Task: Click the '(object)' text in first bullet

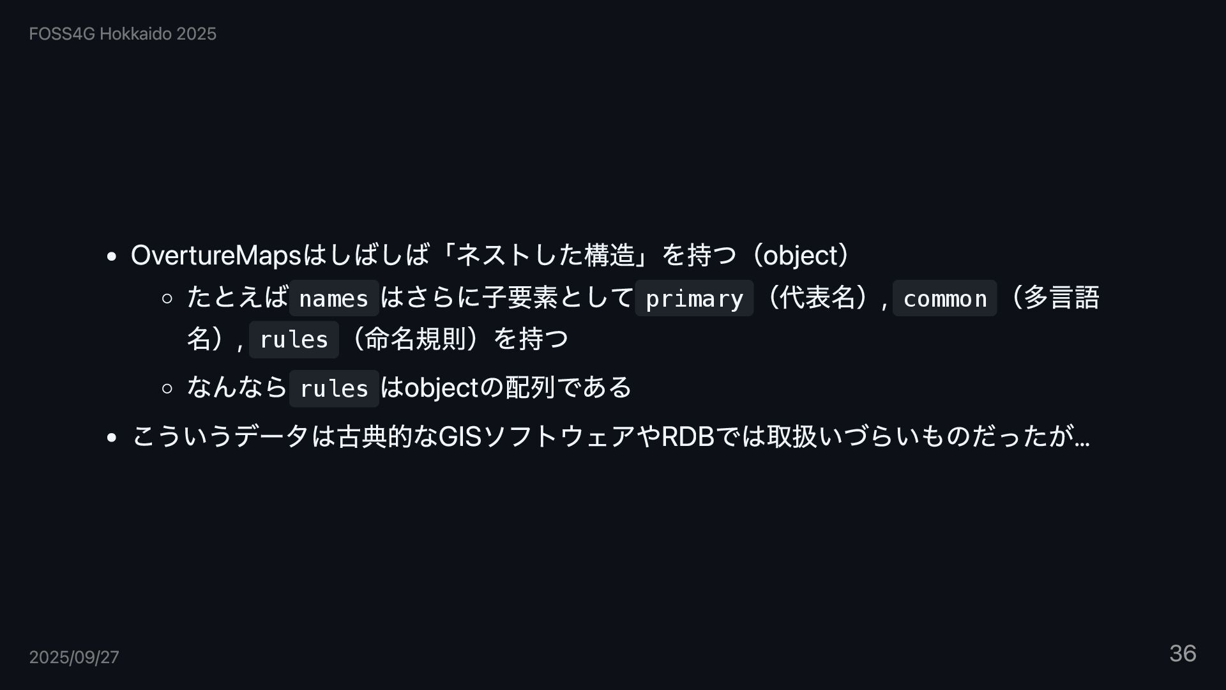Action: tap(801, 255)
